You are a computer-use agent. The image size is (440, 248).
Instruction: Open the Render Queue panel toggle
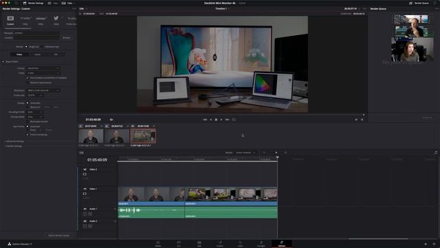click(x=419, y=3)
